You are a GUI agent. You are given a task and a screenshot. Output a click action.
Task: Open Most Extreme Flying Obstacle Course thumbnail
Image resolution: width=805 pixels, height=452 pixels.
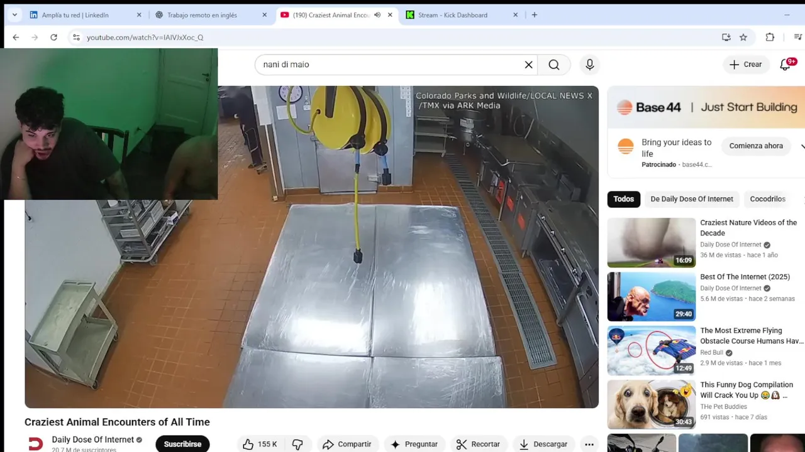pos(652,350)
